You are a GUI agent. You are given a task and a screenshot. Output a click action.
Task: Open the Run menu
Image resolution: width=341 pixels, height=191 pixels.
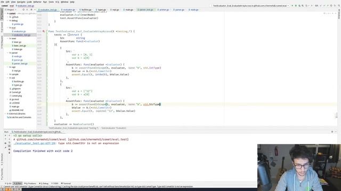45,2
